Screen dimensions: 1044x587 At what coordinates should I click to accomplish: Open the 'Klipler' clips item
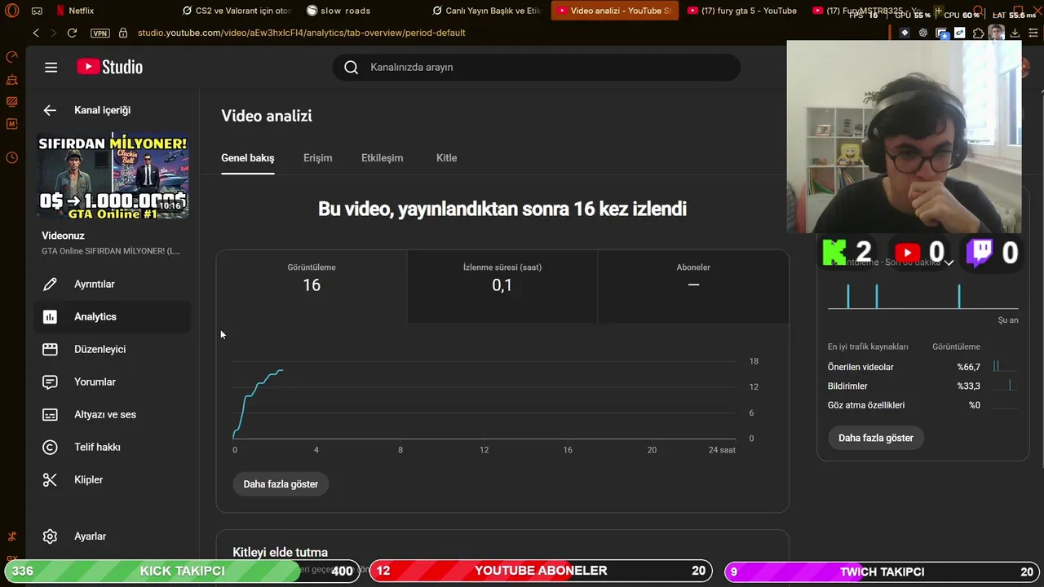point(112,479)
